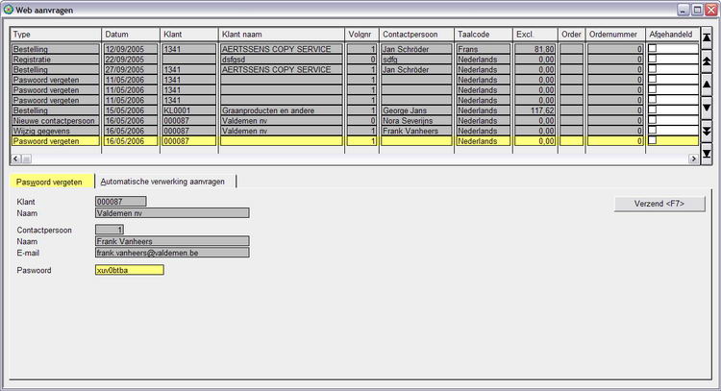Select the Registratie type cell
The image size is (721, 391).
55,60
